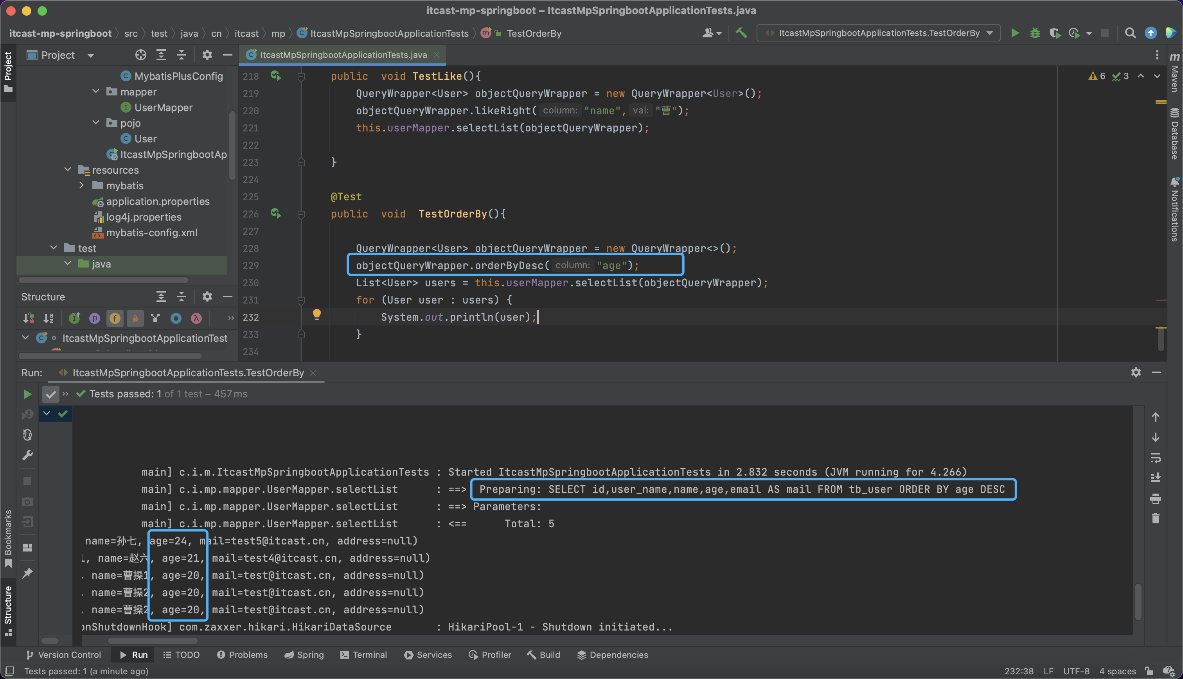Switch to the ItcastMpSpringbootApplicationTests.java tab
The height and width of the screenshot is (679, 1183).
coord(343,55)
